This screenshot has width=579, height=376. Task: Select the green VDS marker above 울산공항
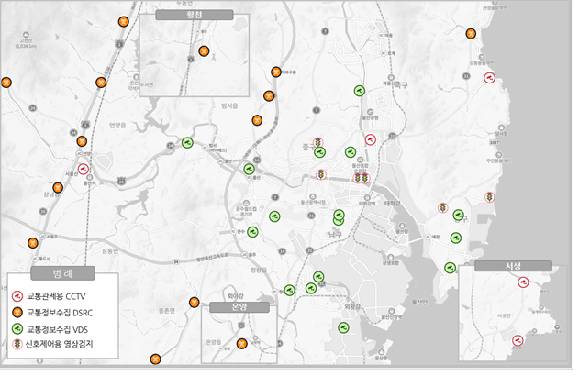(x=360, y=91)
